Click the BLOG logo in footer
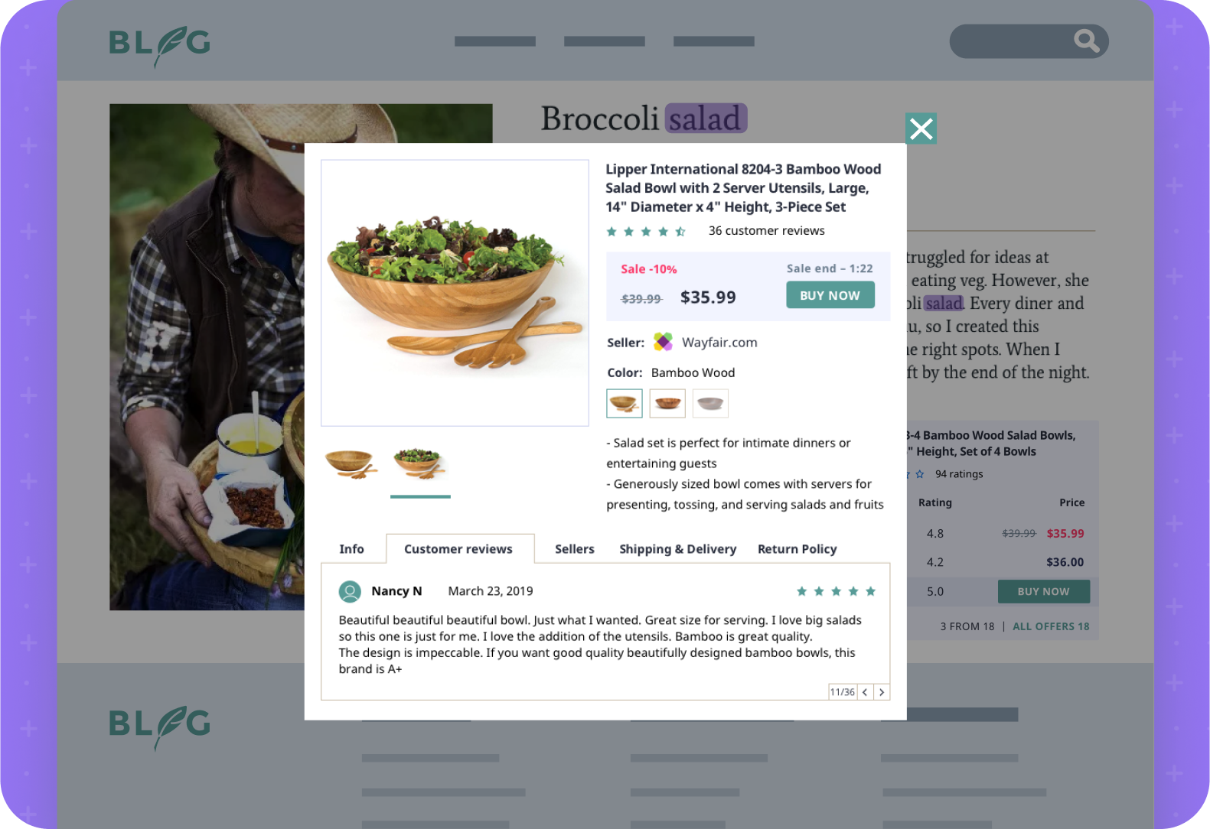 tap(159, 727)
